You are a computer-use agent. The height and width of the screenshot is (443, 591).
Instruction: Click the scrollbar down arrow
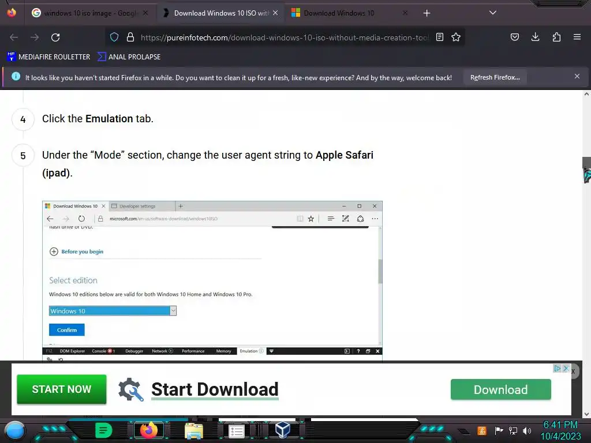[x=586, y=414]
